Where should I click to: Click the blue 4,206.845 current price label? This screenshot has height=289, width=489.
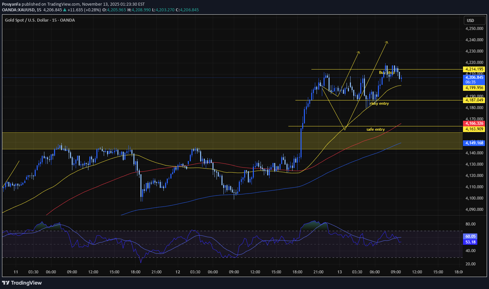pos(474,77)
